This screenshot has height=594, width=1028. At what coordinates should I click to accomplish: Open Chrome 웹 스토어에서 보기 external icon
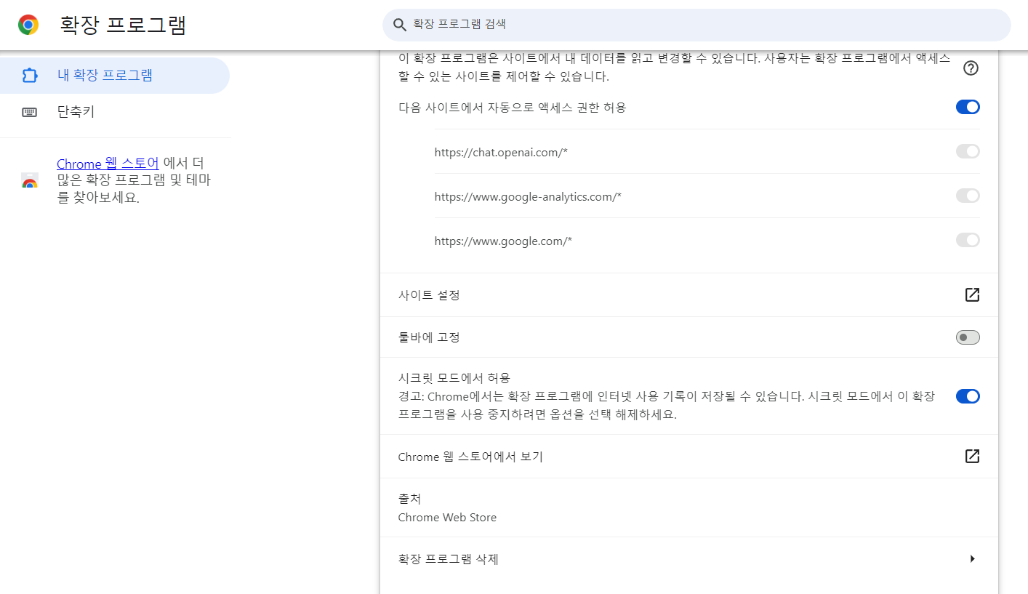972,456
